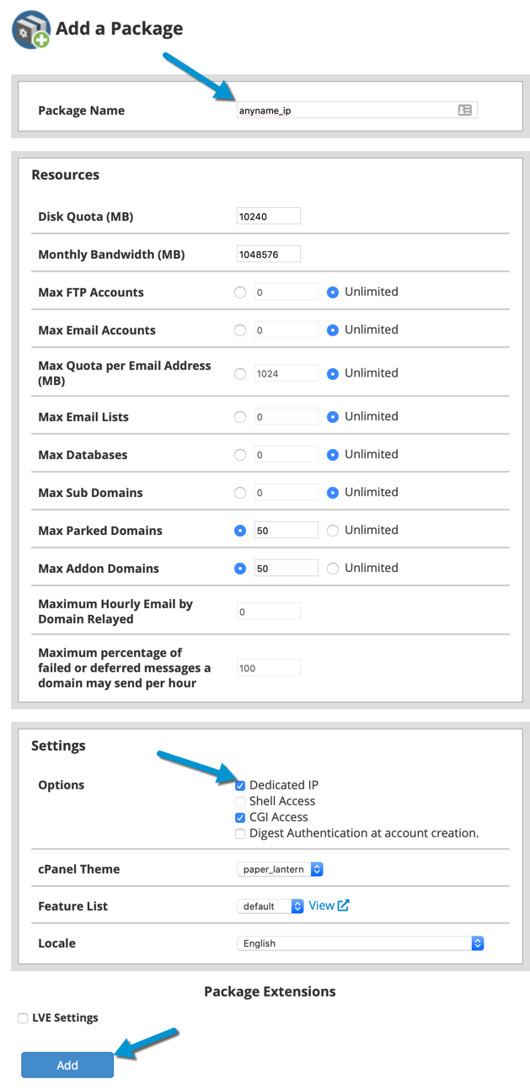530x1090 pixels.
Task: Click the external link icon beside View
Action: click(x=343, y=906)
